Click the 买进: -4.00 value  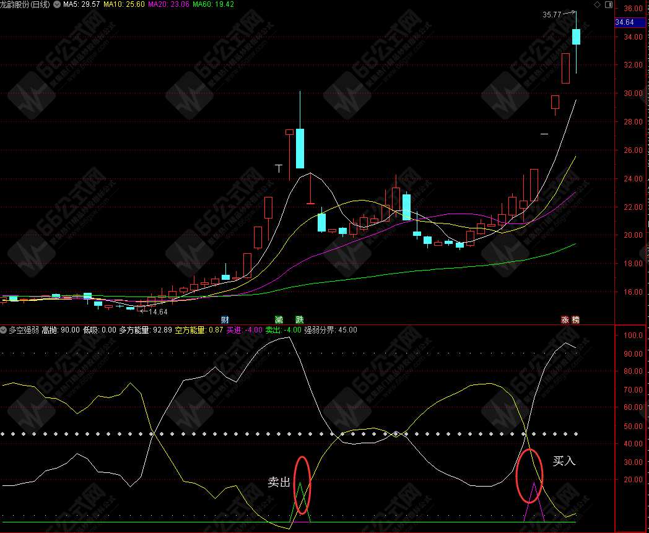click(x=245, y=330)
